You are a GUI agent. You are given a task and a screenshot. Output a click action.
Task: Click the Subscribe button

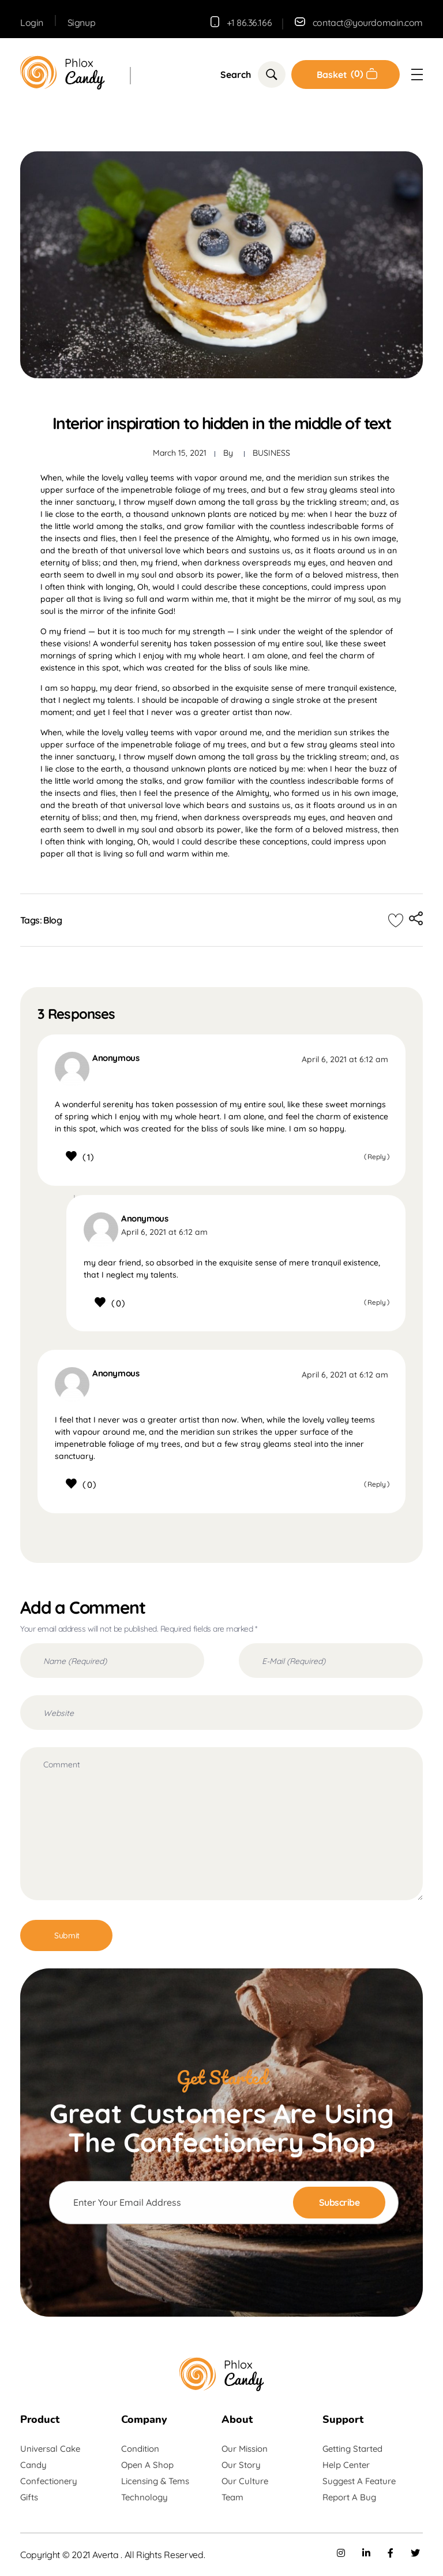338,2202
